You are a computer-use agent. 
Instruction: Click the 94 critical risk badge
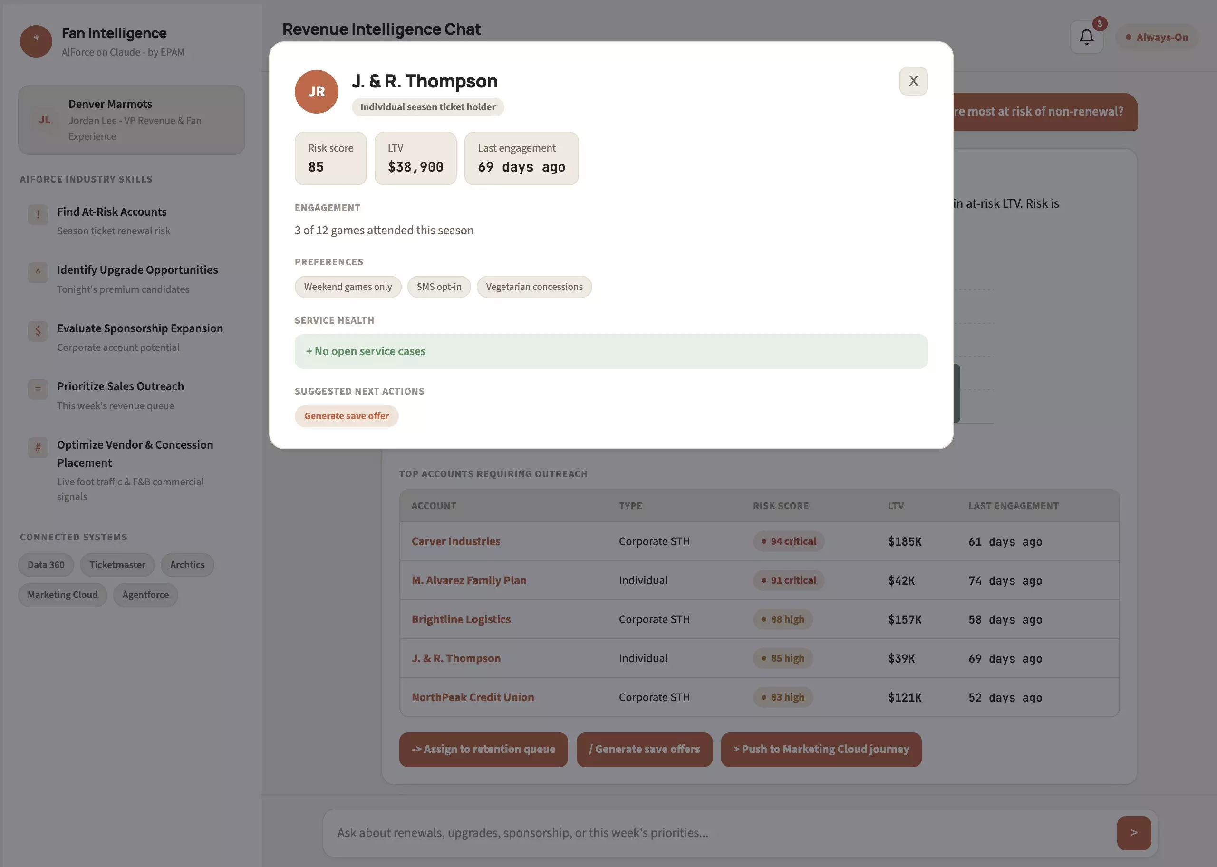(788, 541)
